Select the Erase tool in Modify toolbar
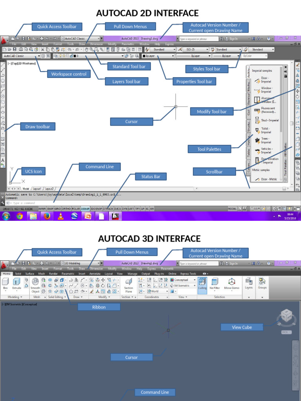Viewport: 301px width, 401px height. pos(297,65)
